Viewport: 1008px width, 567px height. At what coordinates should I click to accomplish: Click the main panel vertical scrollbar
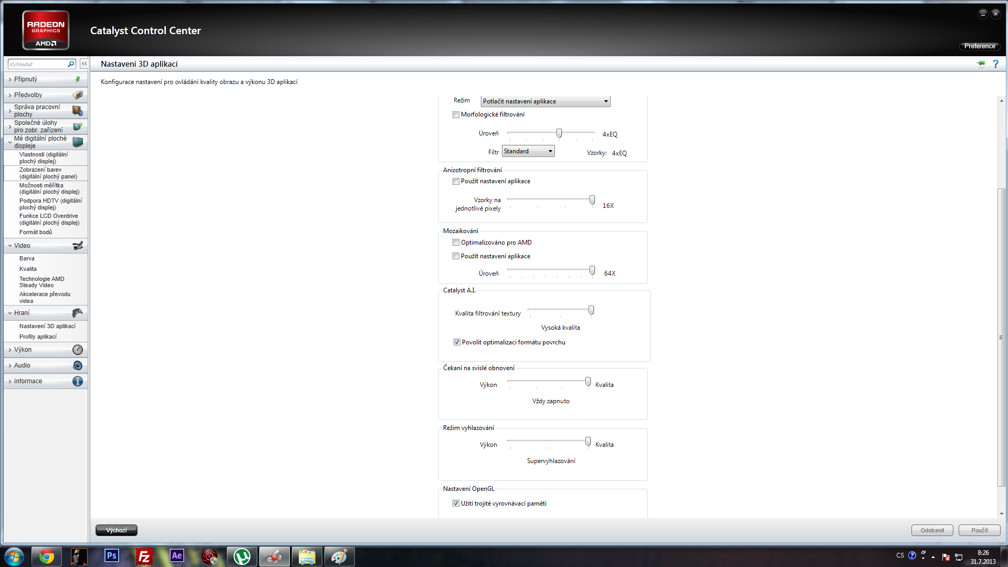(1001, 337)
